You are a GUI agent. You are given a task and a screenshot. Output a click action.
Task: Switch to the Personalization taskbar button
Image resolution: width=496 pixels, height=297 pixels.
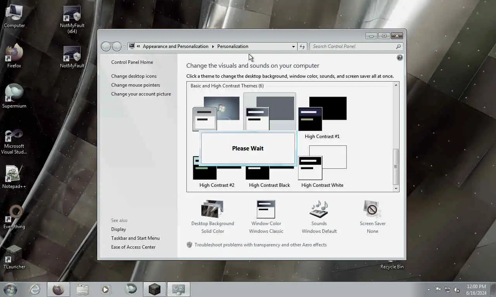[x=179, y=289]
